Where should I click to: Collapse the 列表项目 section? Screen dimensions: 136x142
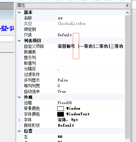(x=19, y=41)
